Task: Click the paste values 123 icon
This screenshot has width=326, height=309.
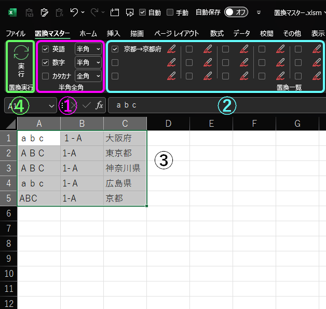Action: 29,12
